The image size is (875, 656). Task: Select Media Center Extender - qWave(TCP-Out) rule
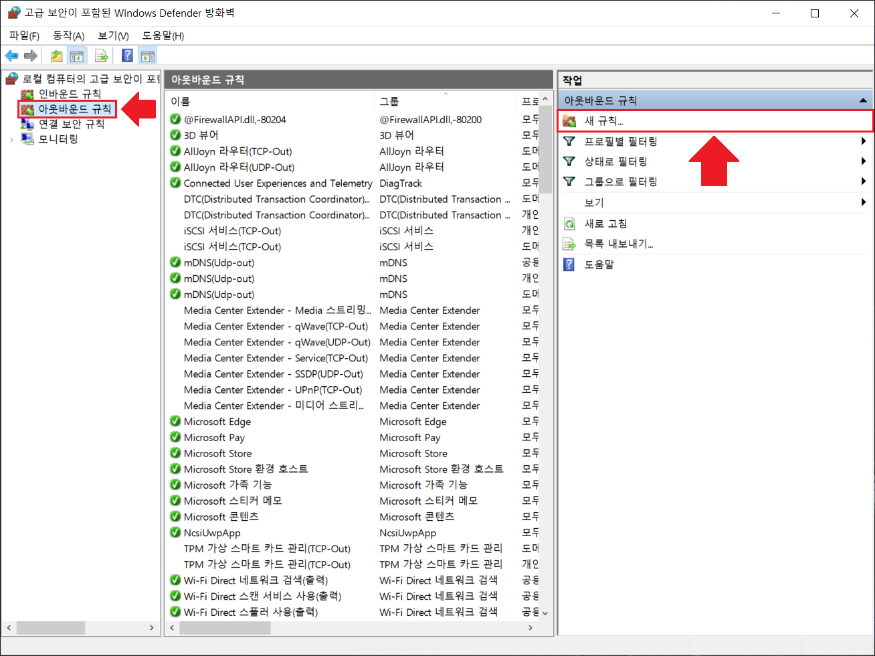click(276, 327)
